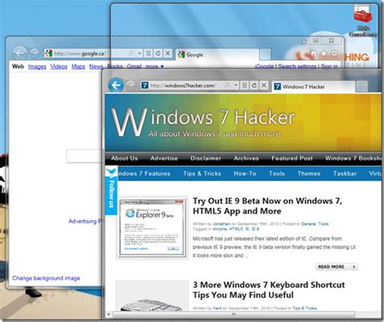Open About Us menu item
This screenshot has height=322, width=384.
point(124,159)
